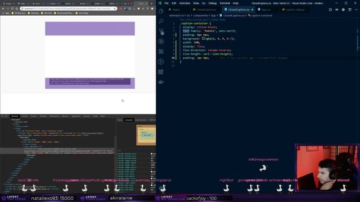The height and width of the screenshot is (202, 360).
Task: Switch to the ClosedCaption.css tab
Action: pyautogui.click(x=238, y=10)
